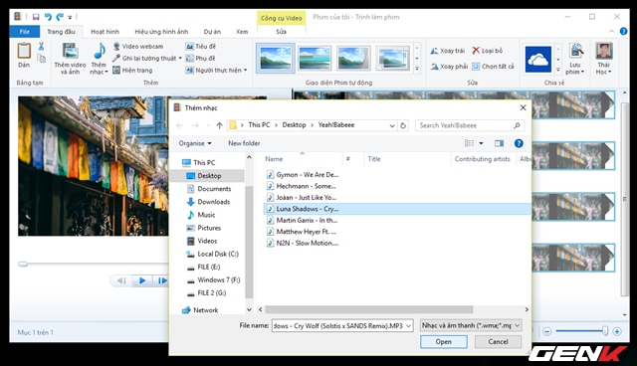Select the Music folder in the navigation pane
Image resolution: width=637 pixels, height=366 pixels.
(x=206, y=215)
